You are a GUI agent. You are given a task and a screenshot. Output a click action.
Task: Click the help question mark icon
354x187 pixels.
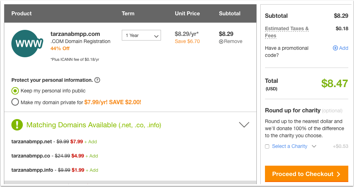click(97, 80)
